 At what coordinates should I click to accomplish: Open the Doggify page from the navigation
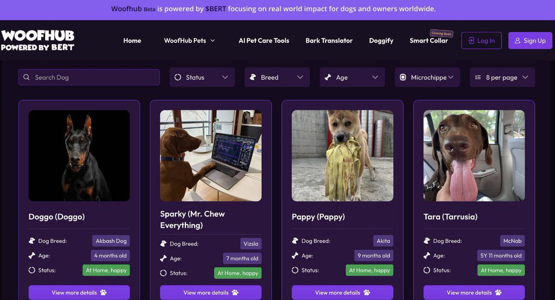[381, 40]
